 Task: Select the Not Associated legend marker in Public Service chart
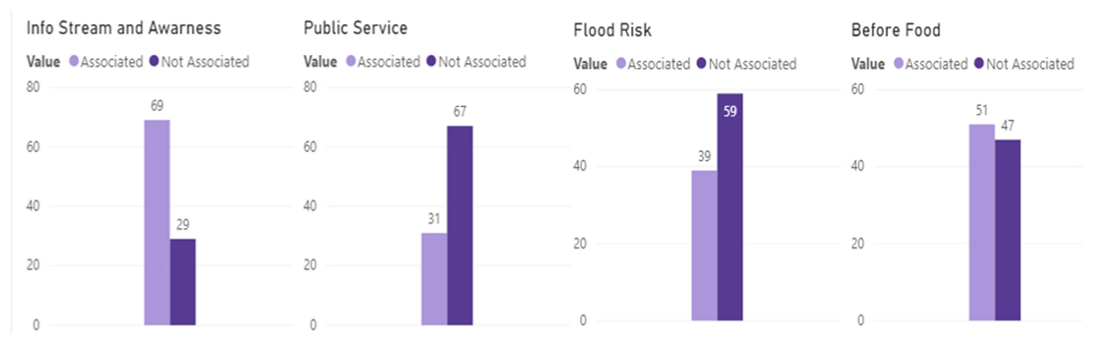(x=431, y=62)
